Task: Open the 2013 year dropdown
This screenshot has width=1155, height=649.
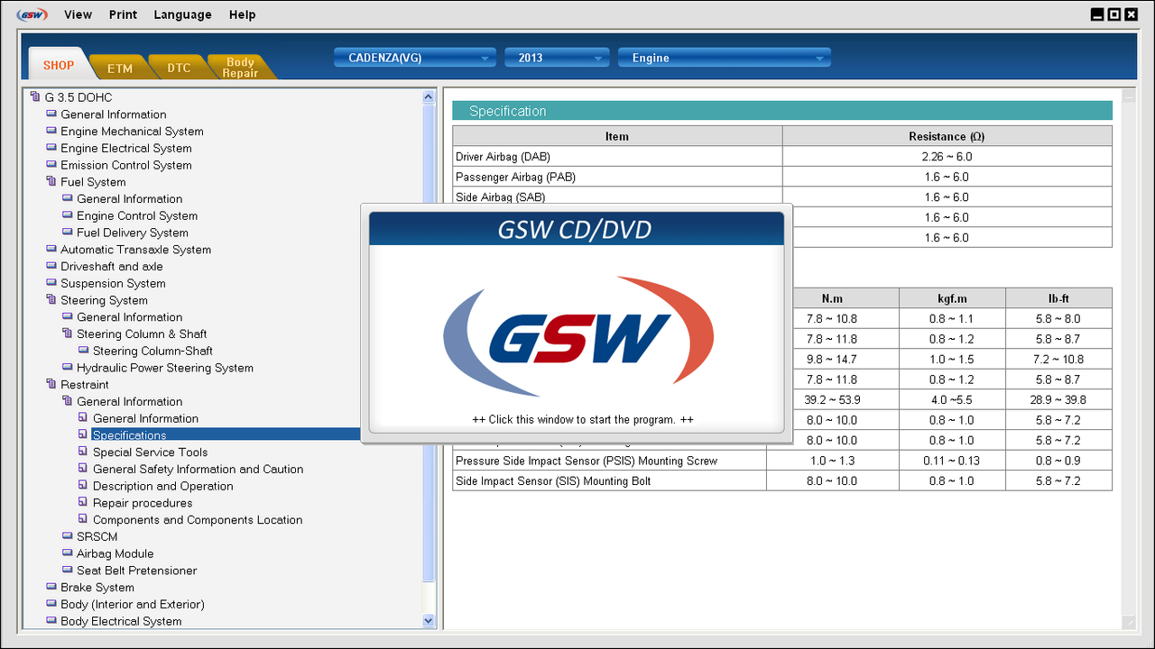Action: tap(557, 58)
